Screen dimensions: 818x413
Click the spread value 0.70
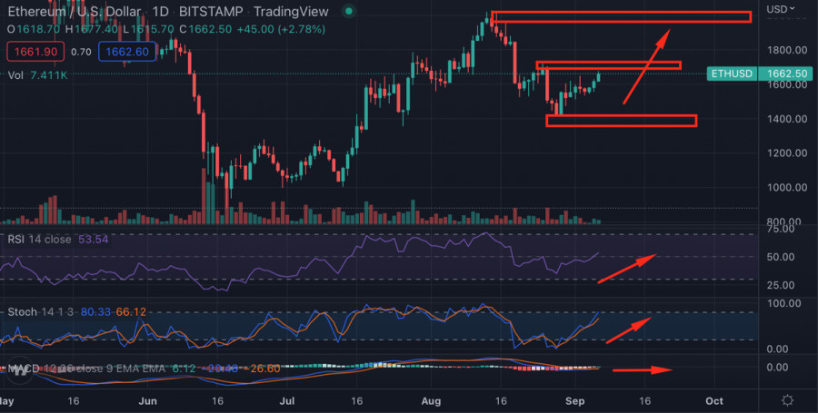81,52
